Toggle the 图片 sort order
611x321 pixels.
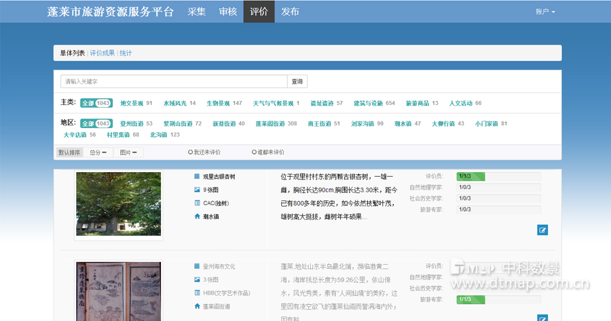(128, 152)
